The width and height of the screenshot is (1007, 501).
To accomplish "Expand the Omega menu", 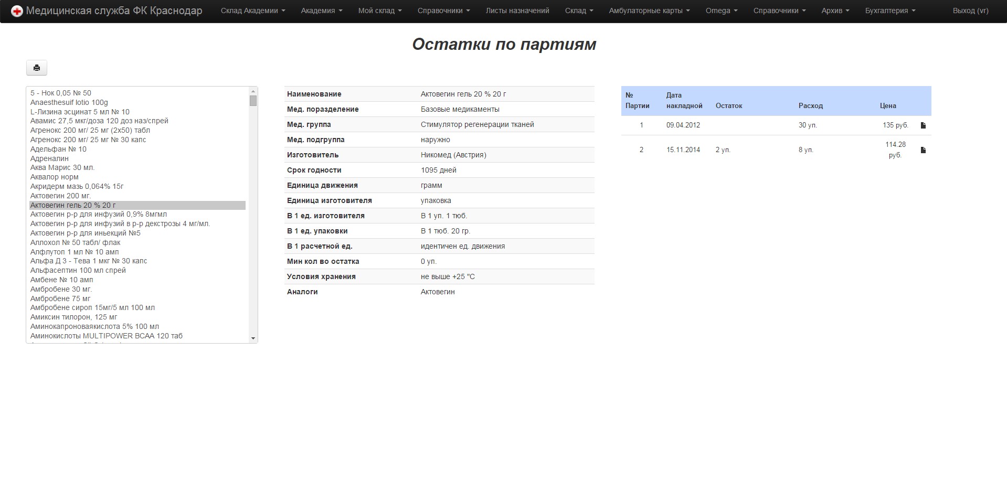I will point(722,10).
